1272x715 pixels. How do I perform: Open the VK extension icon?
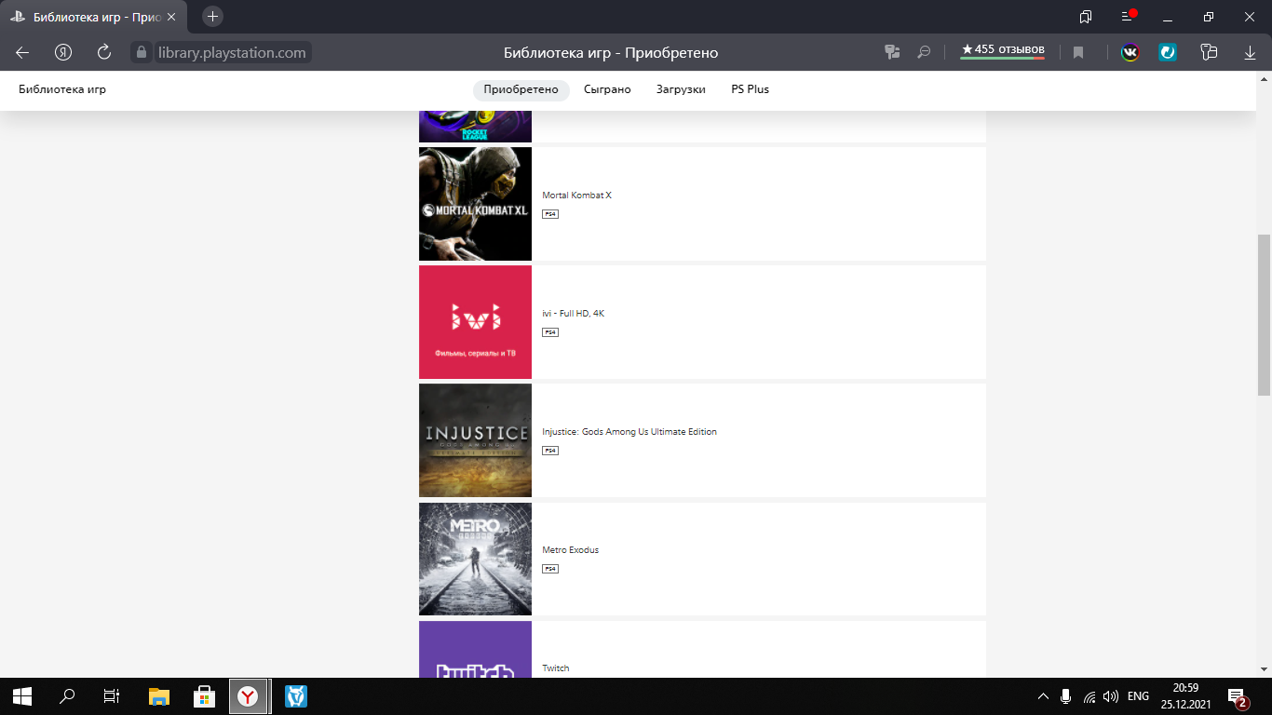[x=1130, y=53]
